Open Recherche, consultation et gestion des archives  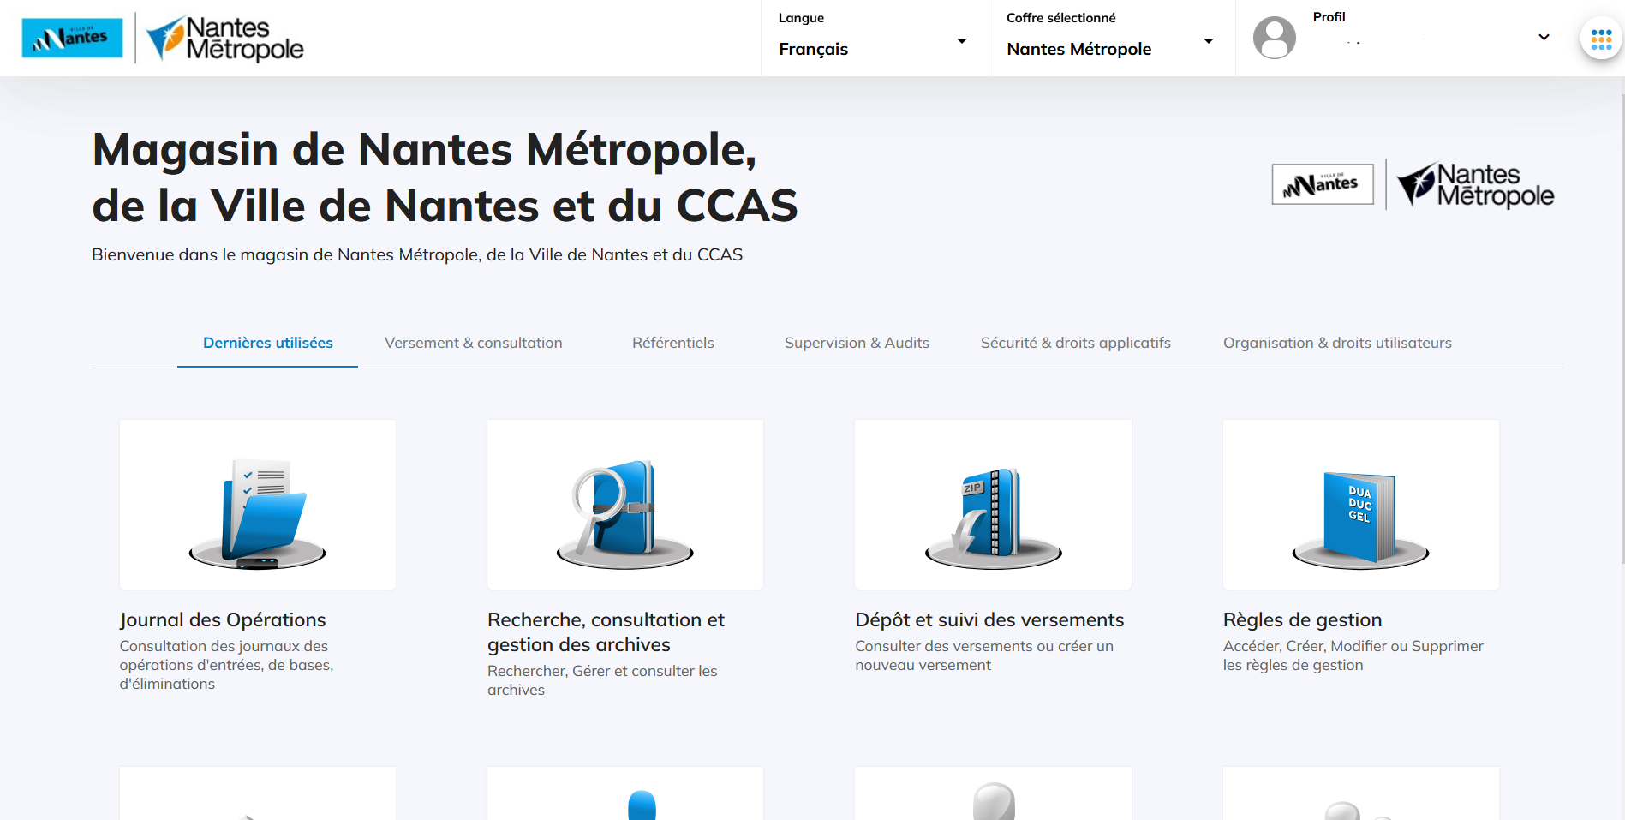pyautogui.click(x=606, y=632)
